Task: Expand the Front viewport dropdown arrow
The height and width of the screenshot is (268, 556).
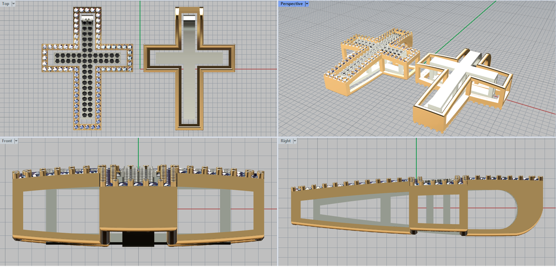Action: click(16, 141)
